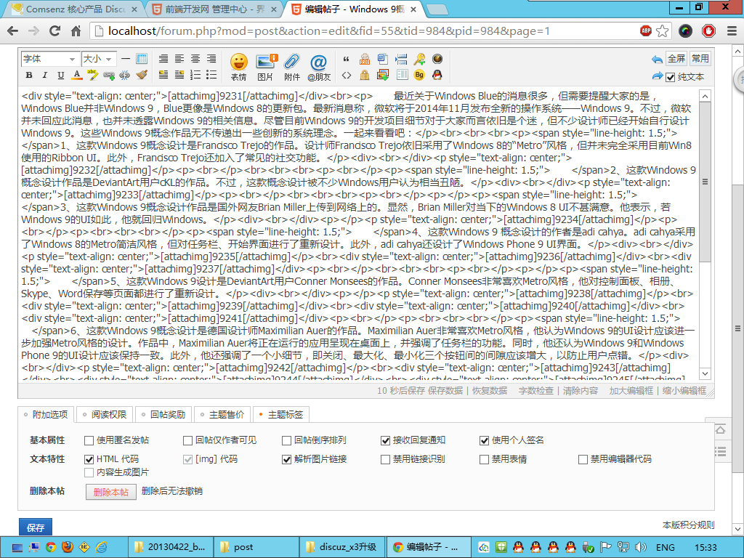The image size is (744, 558).
Task: Click the @朋友 mention tool
Action: [x=318, y=67]
